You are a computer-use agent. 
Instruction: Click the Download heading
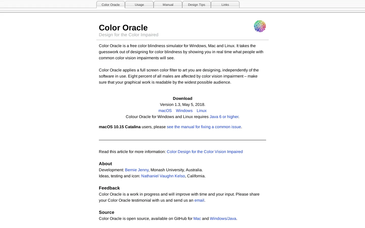(x=182, y=99)
